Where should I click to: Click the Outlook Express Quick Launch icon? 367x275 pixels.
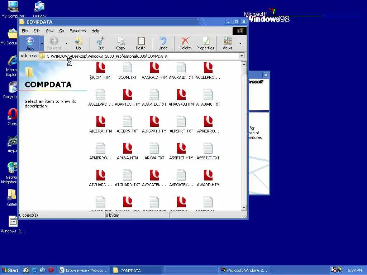[43, 270]
